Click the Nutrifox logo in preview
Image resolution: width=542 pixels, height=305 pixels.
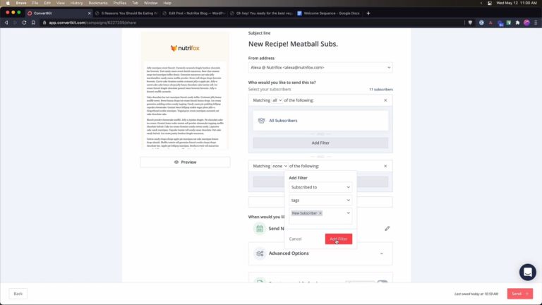[x=185, y=48]
